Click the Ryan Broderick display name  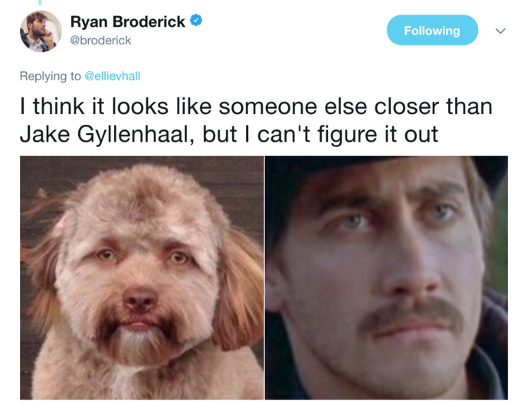point(128,21)
